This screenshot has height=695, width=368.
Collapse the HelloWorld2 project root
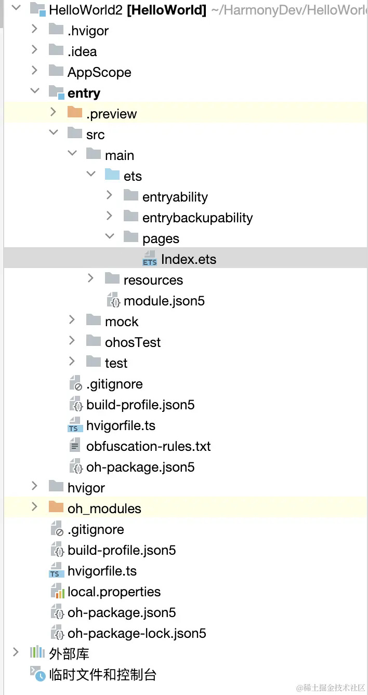point(16,9)
